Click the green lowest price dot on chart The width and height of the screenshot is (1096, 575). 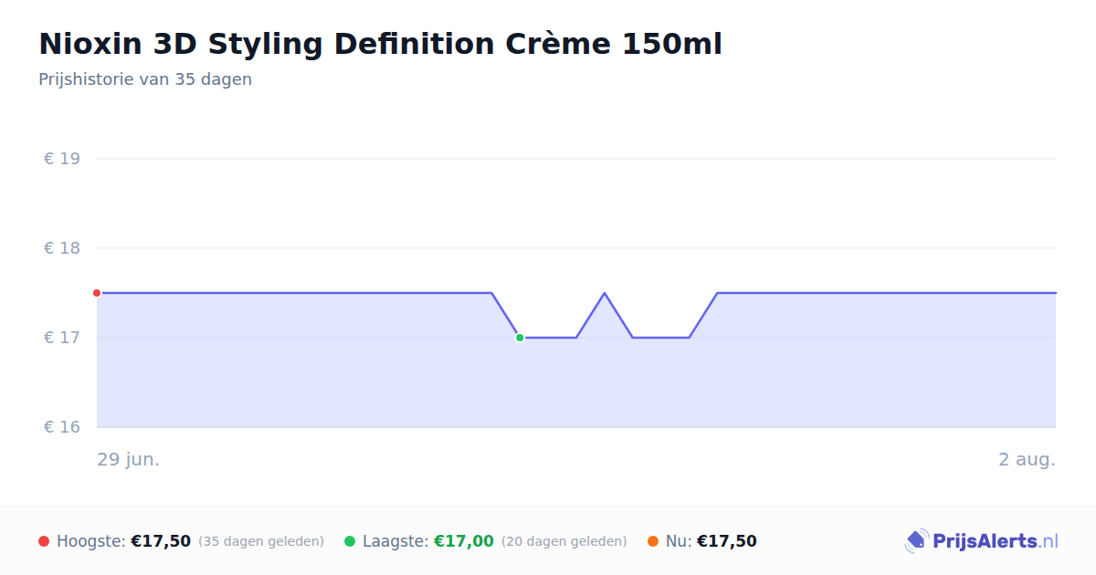pos(520,338)
